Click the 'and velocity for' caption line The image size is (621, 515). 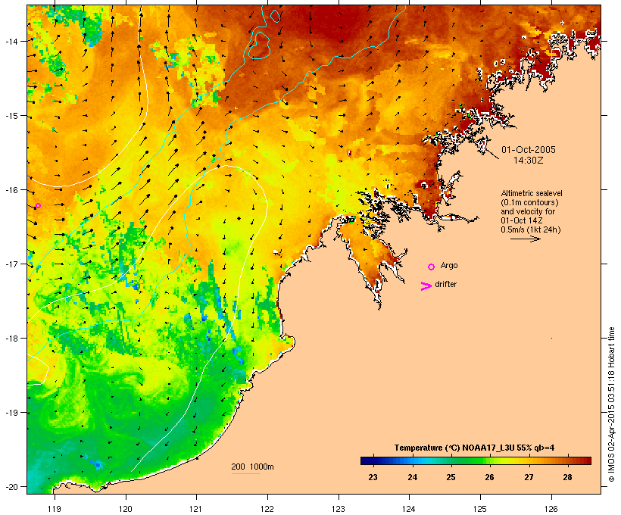pos(528,211)
